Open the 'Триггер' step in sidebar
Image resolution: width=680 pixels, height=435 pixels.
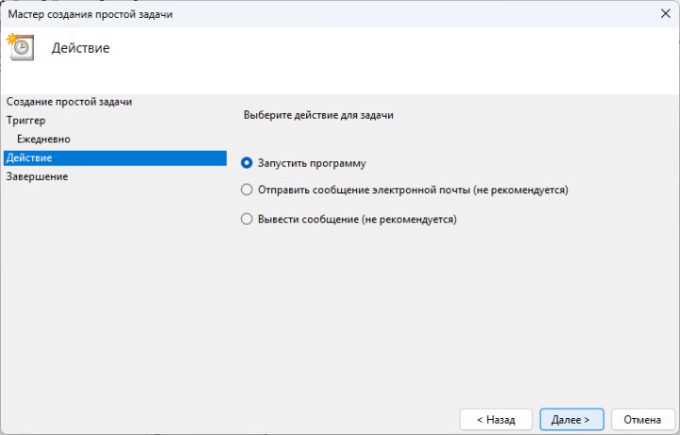pyautogui.click(x=25, y=120)
